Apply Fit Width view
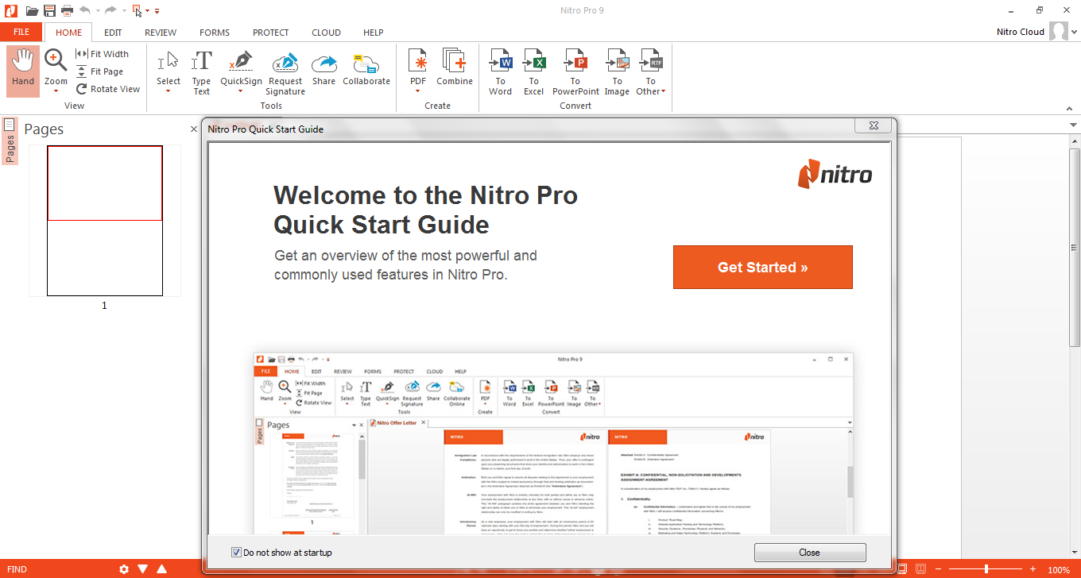This screenshot has width=1081, height=578. coord(102,54)
